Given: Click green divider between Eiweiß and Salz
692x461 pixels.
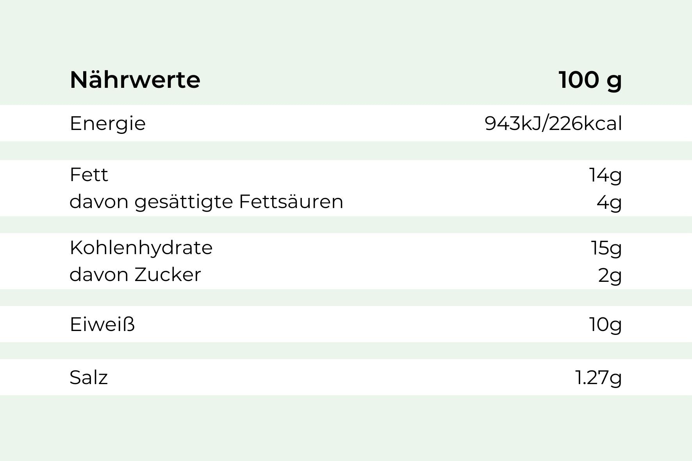Looking at the screenshot, I should coord(346,351).
